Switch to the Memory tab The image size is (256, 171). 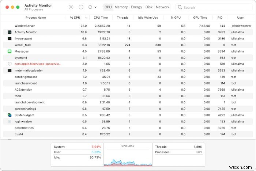[x=121, y=7]
